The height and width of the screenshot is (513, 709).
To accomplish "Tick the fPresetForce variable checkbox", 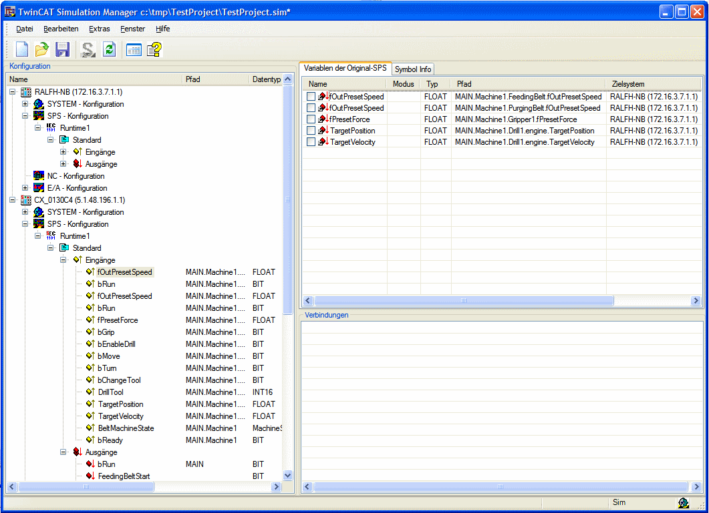I will 311,119.
